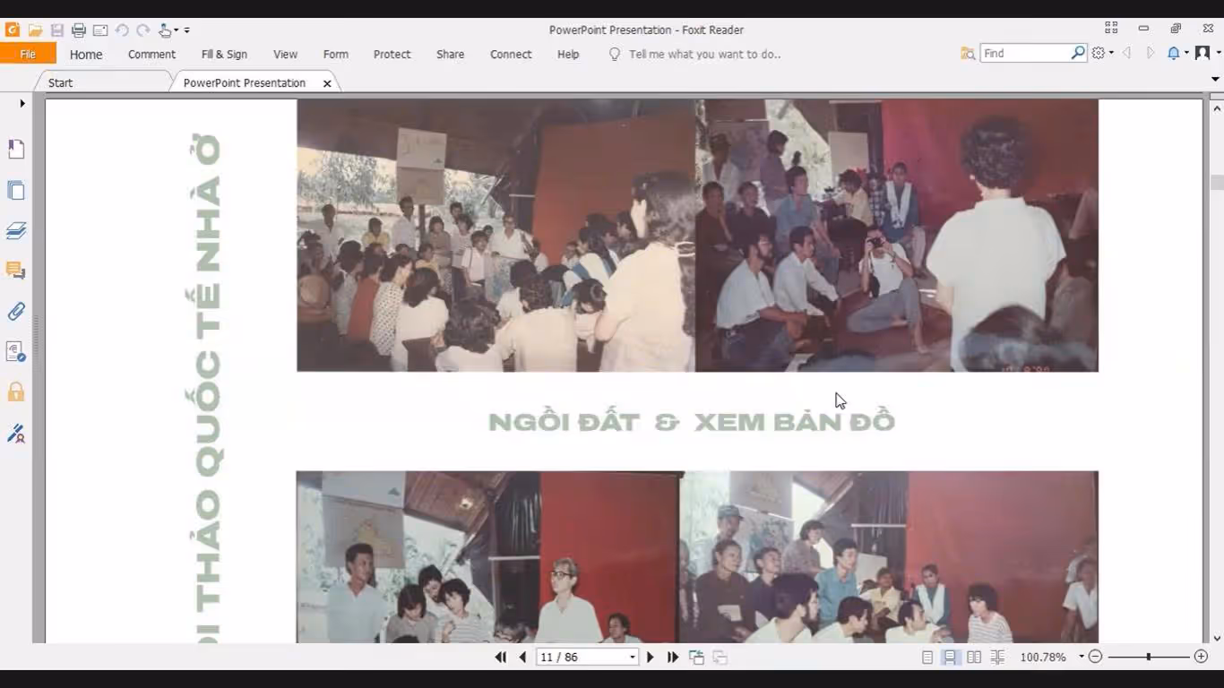Screen dimensions: 1224x688
Task: Expand the user account dropdown arrow
Action: [1218, 54]
